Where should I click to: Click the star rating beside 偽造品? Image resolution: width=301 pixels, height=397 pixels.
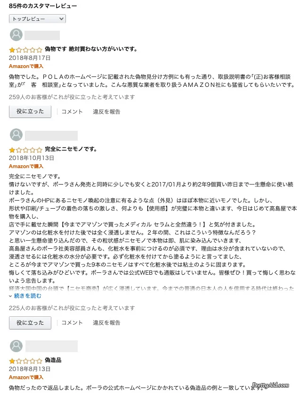coord(25,360)
